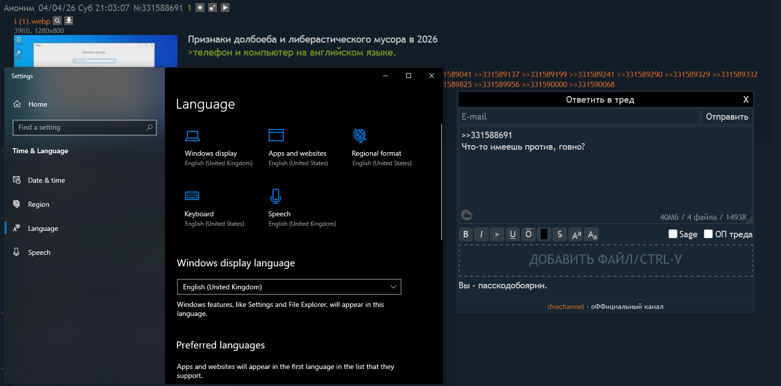Click the underline U formatting button
Image resolution: width=781 pixels, height=386 pixels.
point(512,234)
